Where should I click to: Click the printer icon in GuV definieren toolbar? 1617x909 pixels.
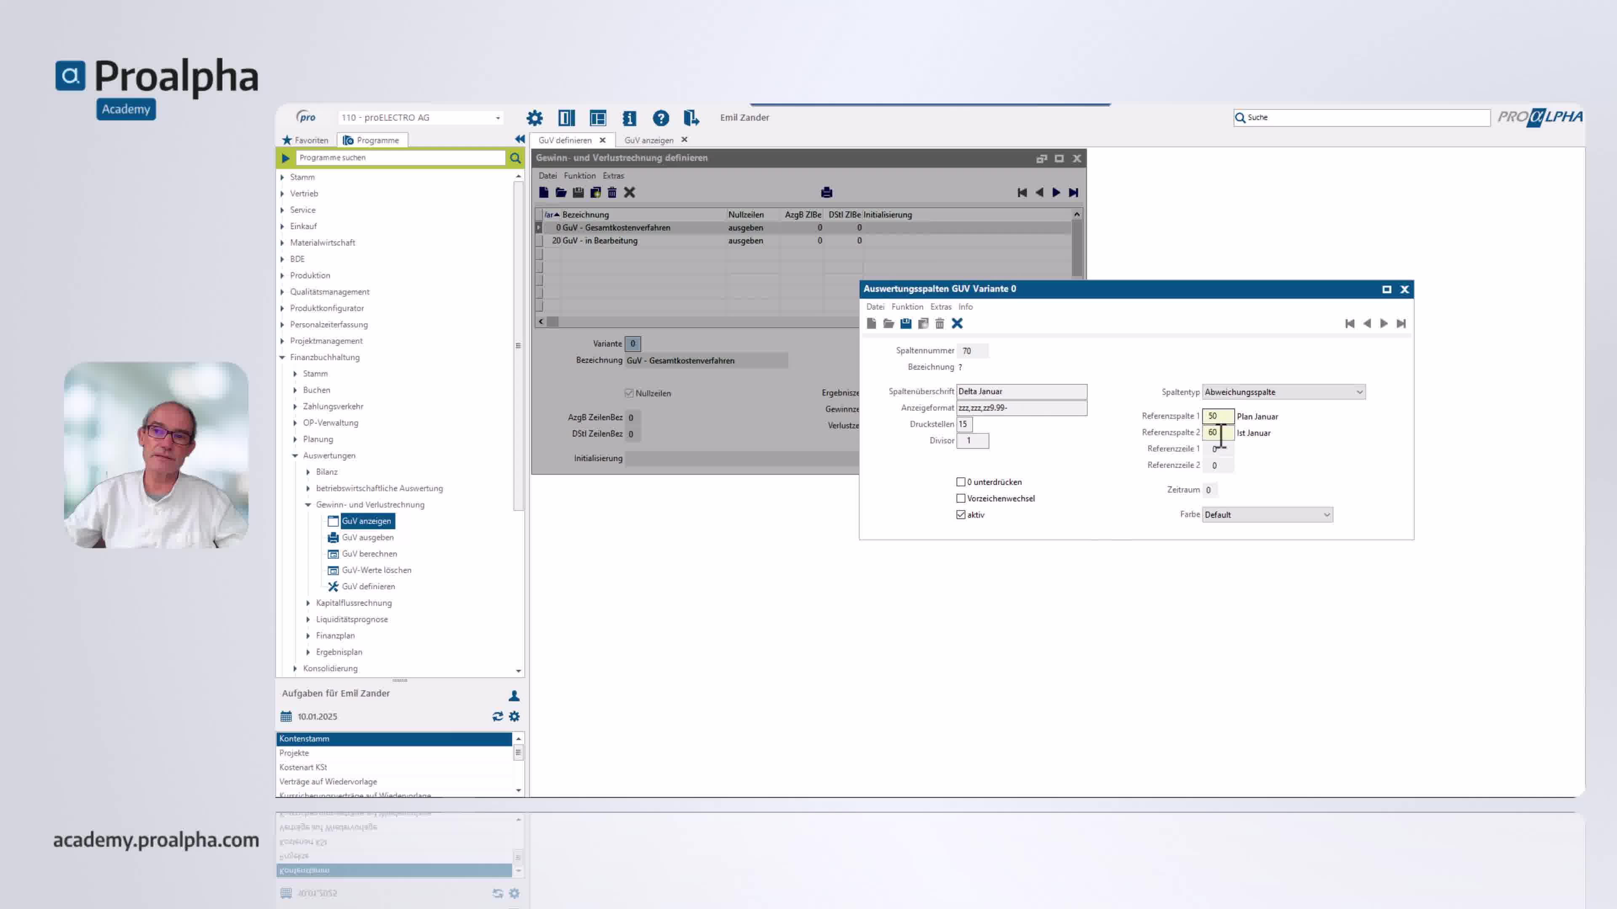click(827, 193)
